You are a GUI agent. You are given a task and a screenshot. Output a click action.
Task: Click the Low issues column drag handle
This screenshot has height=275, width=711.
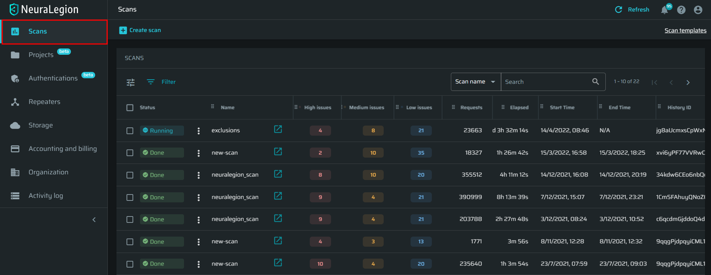(x=397, y=107)
